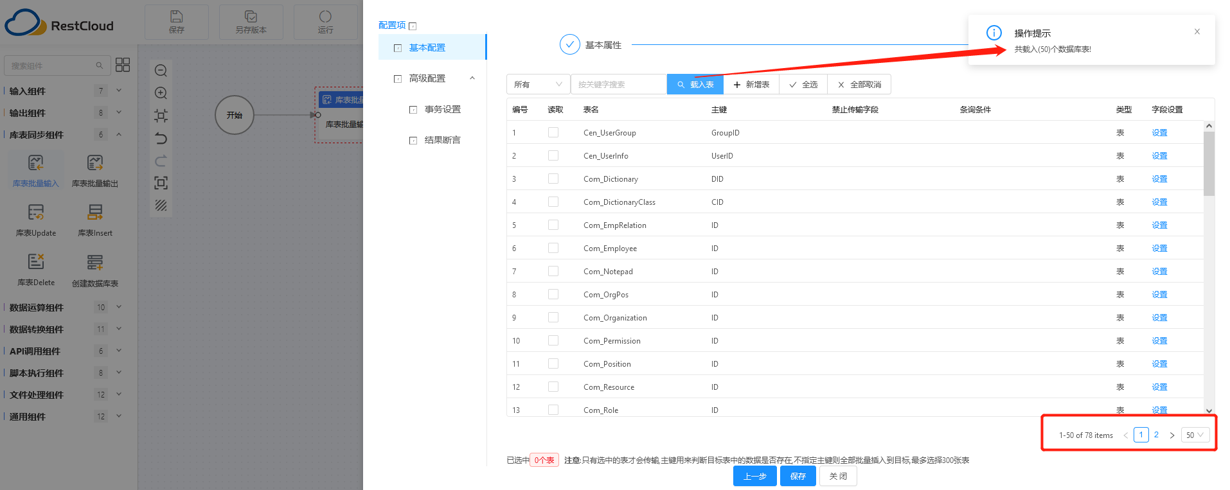Click the info icon in 操作提示 notification
This screenshot has height=490, width=1230.
click(994, 33)
